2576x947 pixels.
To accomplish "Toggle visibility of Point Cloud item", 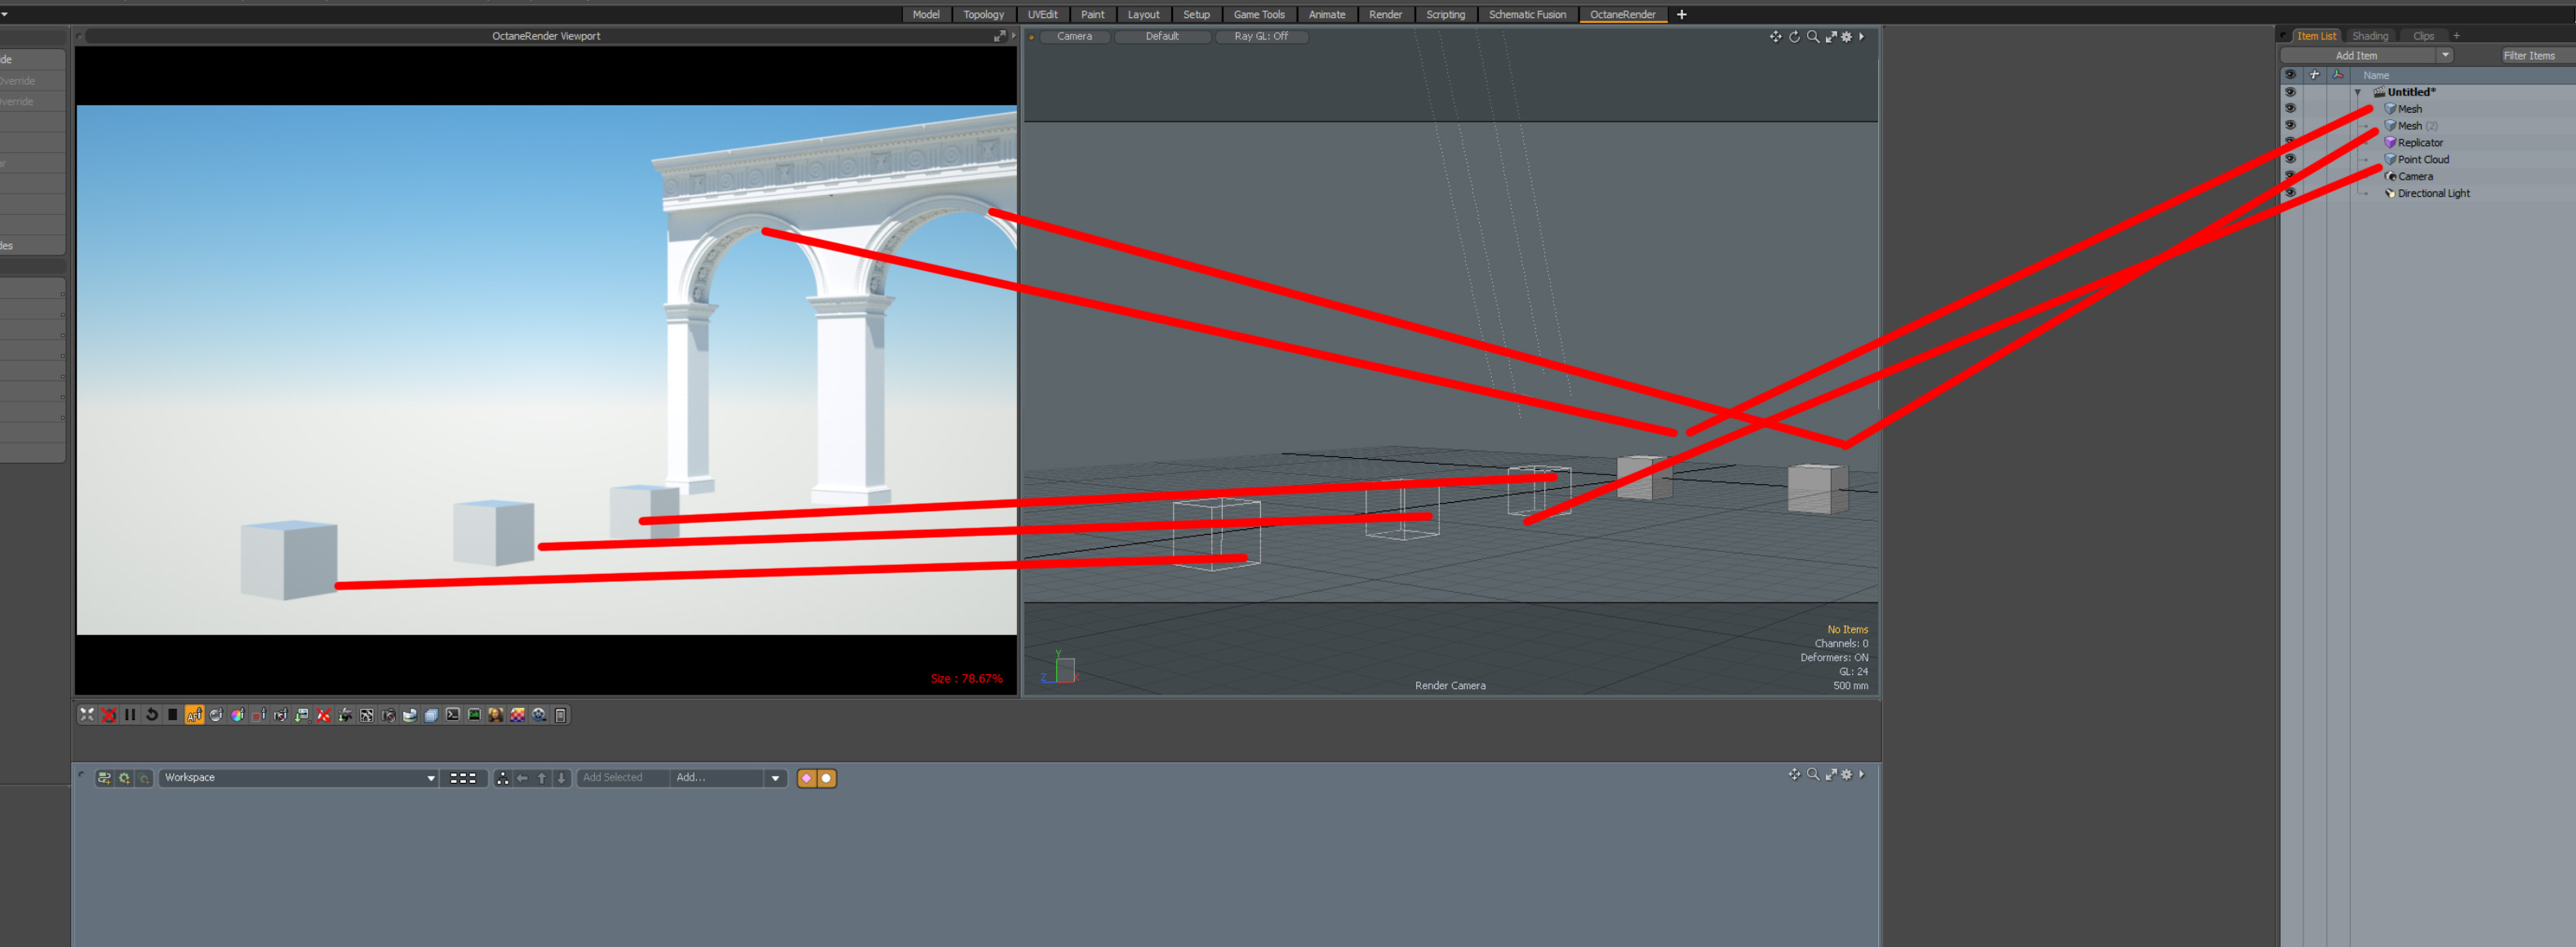I will click(2290, 159).
